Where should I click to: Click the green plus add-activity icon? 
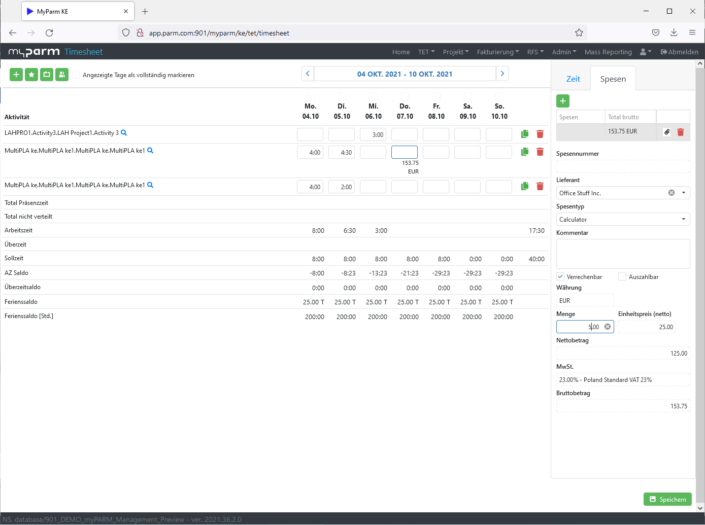click(x=16, y=75)
